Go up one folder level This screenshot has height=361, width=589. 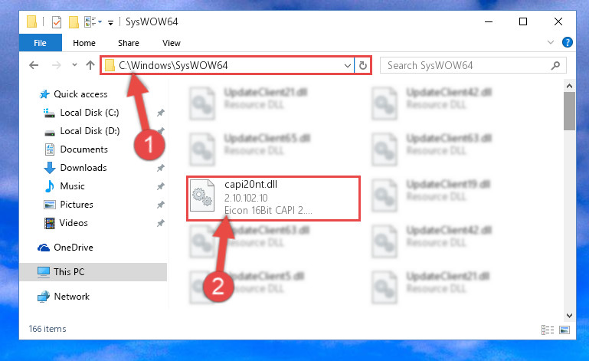point(90,65)
